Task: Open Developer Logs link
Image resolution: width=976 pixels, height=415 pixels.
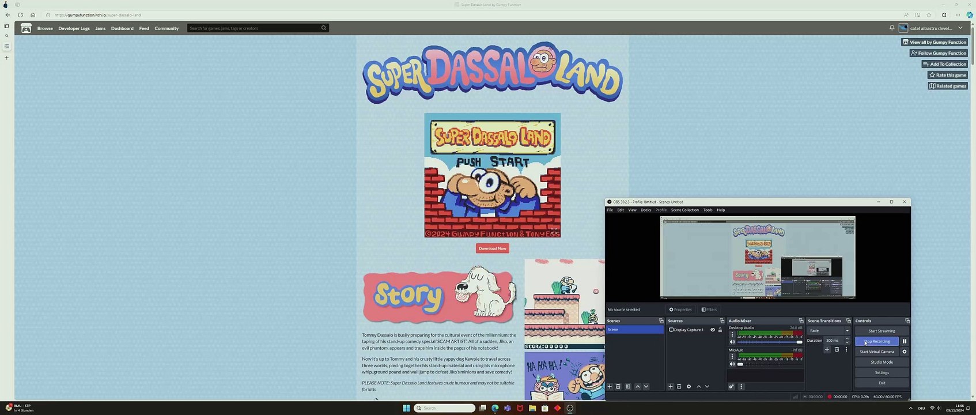Action: click(x=74, y=28)
